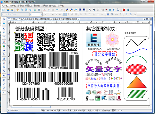The height and width of the screenshot is (114, 155).
Task: Open the 工具(T) menu
Action: coord(44,5)
